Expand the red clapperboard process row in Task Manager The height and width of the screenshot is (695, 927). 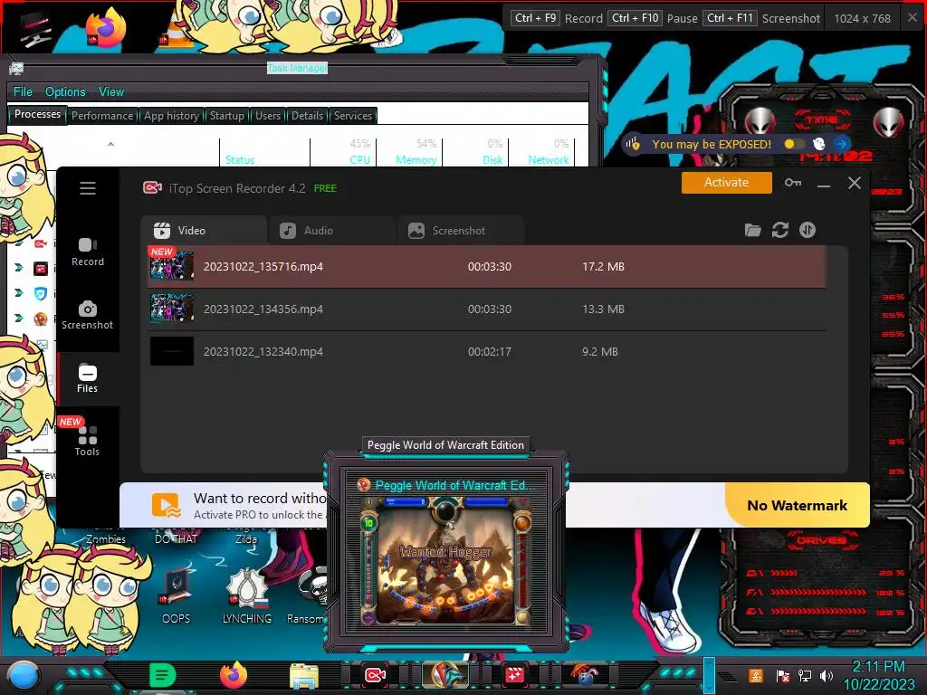(x=19, y=268)
